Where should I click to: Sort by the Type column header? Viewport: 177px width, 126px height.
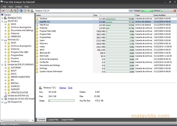click(x=144, y=15)
